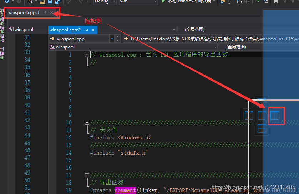Click the Save All toolbar icon
Image resolution: width=299 pixels, height=194 pixels.
point(57,2)
